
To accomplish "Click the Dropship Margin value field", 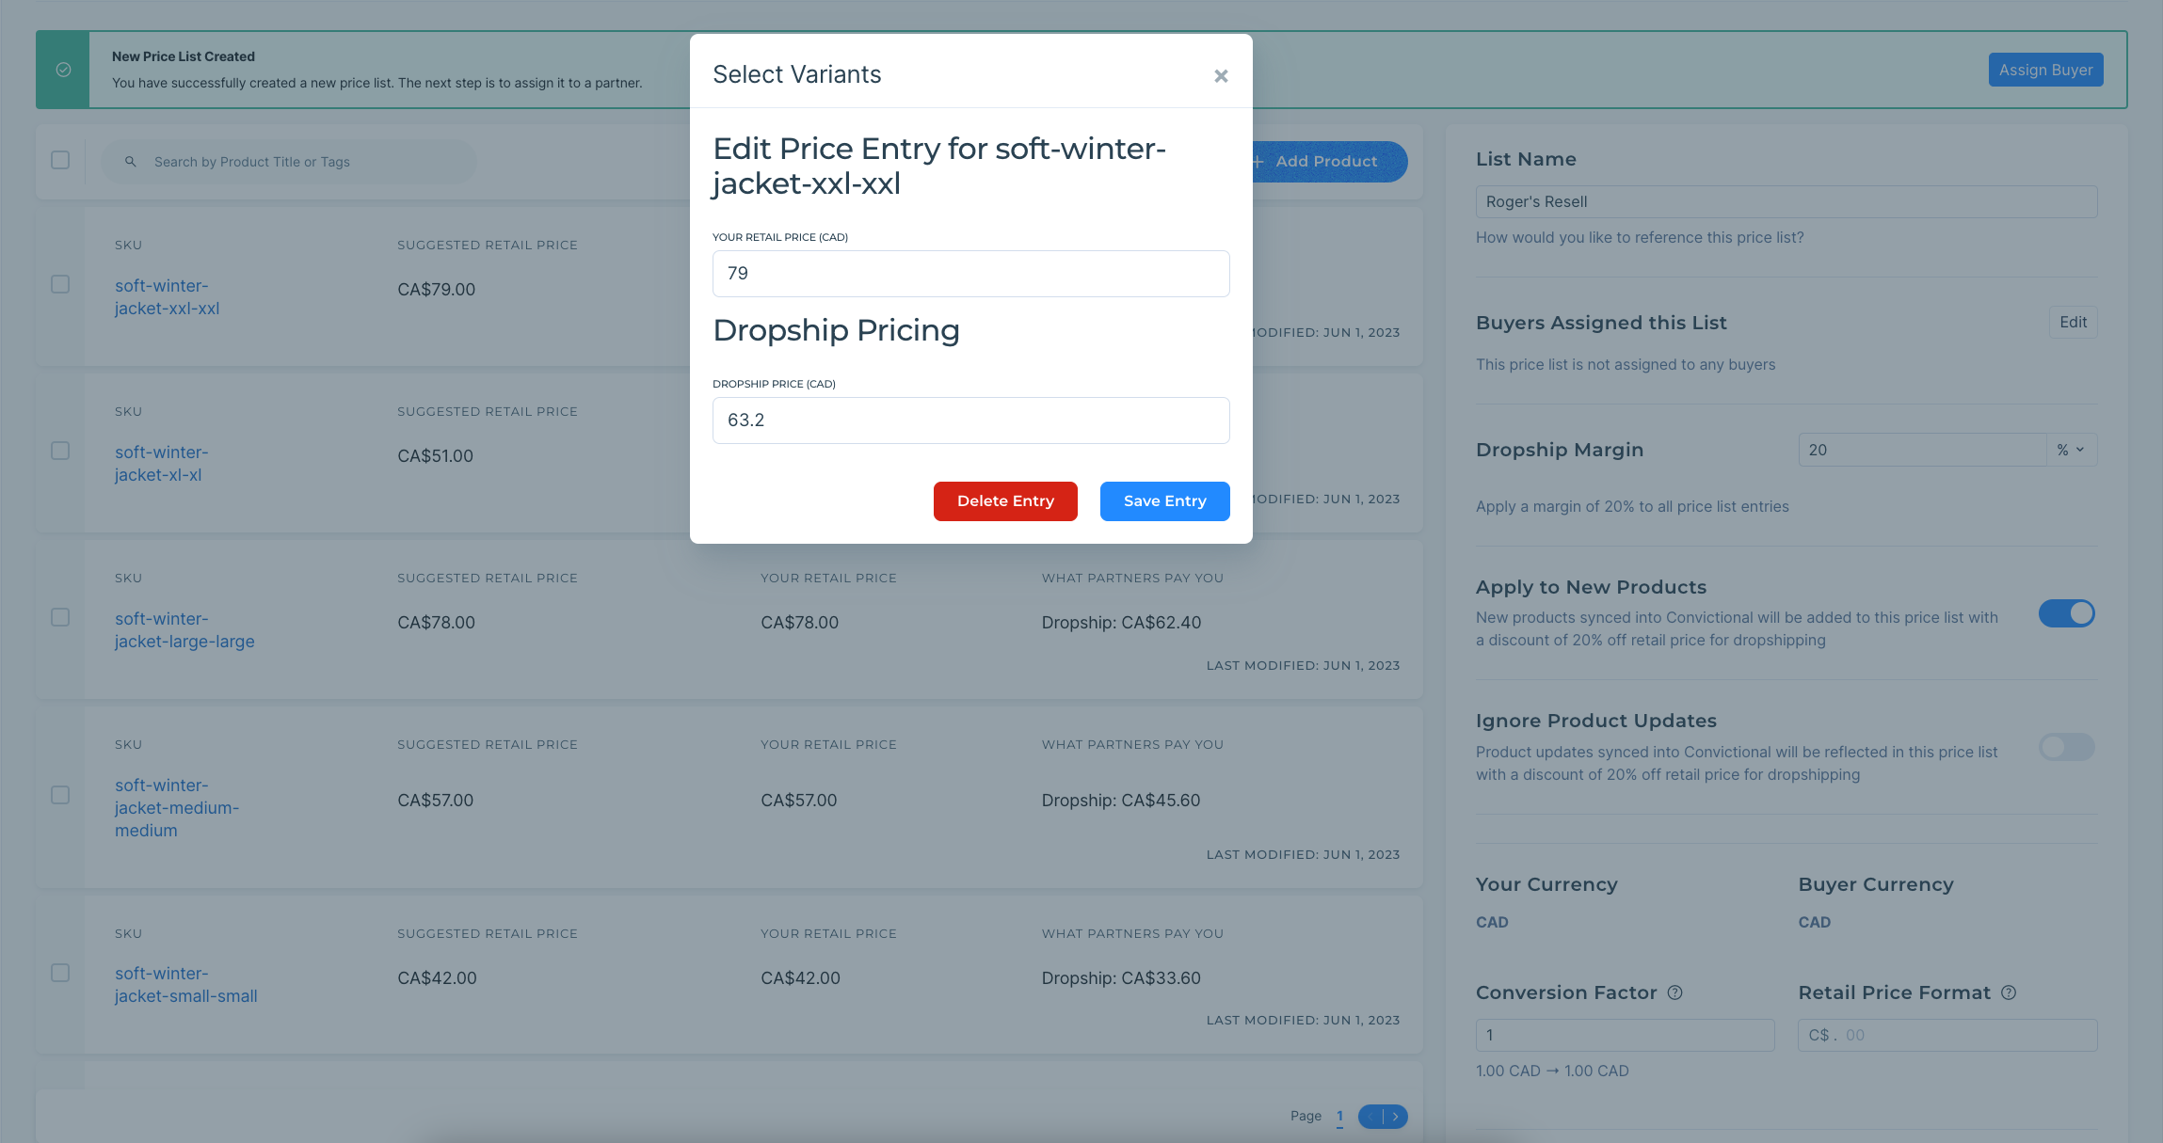I will [x=1921, y=450].
